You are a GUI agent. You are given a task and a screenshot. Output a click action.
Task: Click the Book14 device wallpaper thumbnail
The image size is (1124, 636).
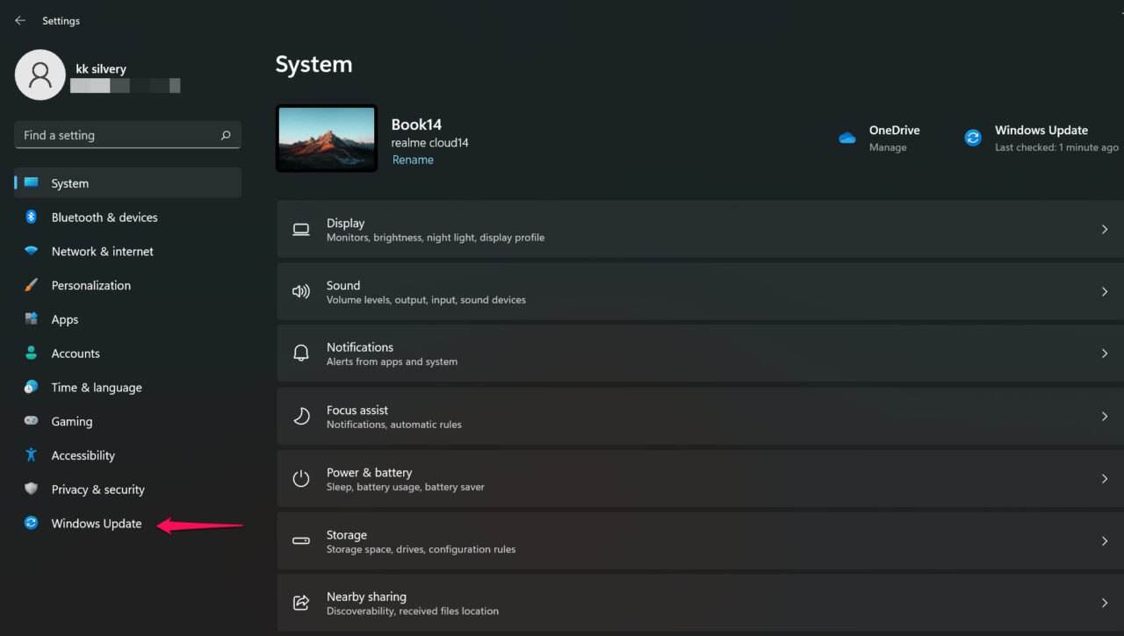[x=326, y=139]
